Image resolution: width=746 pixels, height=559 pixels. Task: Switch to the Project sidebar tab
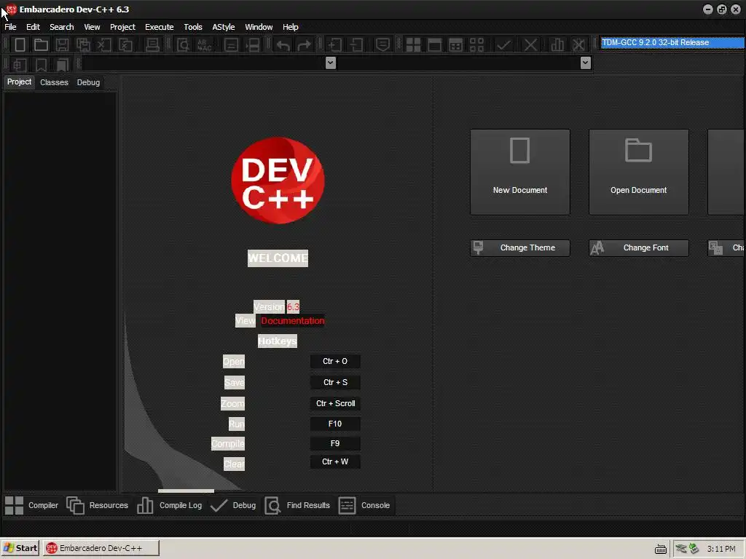click(x=19, y=82)
